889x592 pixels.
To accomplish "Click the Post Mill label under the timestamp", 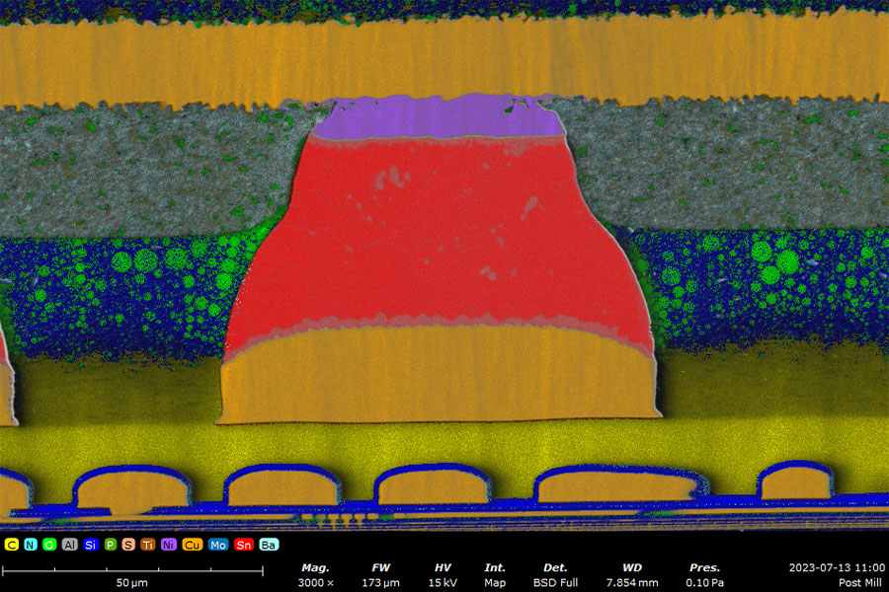I will 860,582.
